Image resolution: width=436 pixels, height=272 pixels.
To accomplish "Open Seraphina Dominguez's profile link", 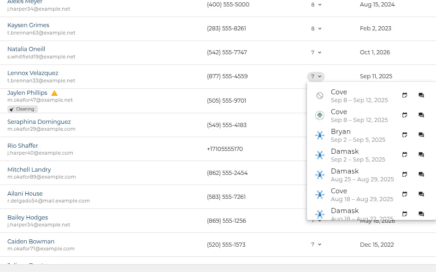I will point(39,122).
